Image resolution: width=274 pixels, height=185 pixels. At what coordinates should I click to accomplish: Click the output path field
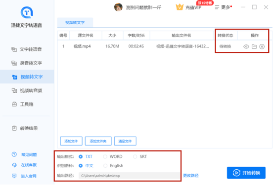129,176
